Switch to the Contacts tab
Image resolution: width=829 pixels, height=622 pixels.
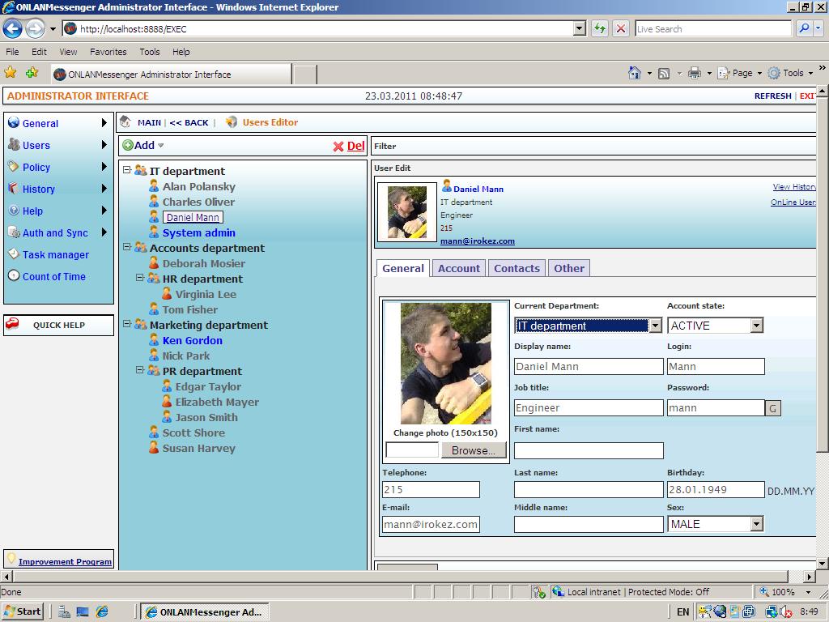(517, 268)
